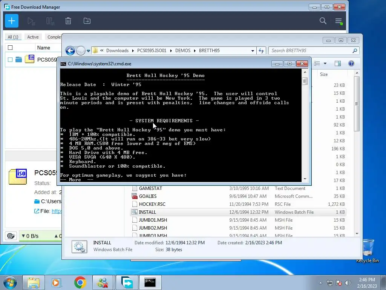Click the GOALIES file icon
The image size is (386, 290).
pos(135,196)
